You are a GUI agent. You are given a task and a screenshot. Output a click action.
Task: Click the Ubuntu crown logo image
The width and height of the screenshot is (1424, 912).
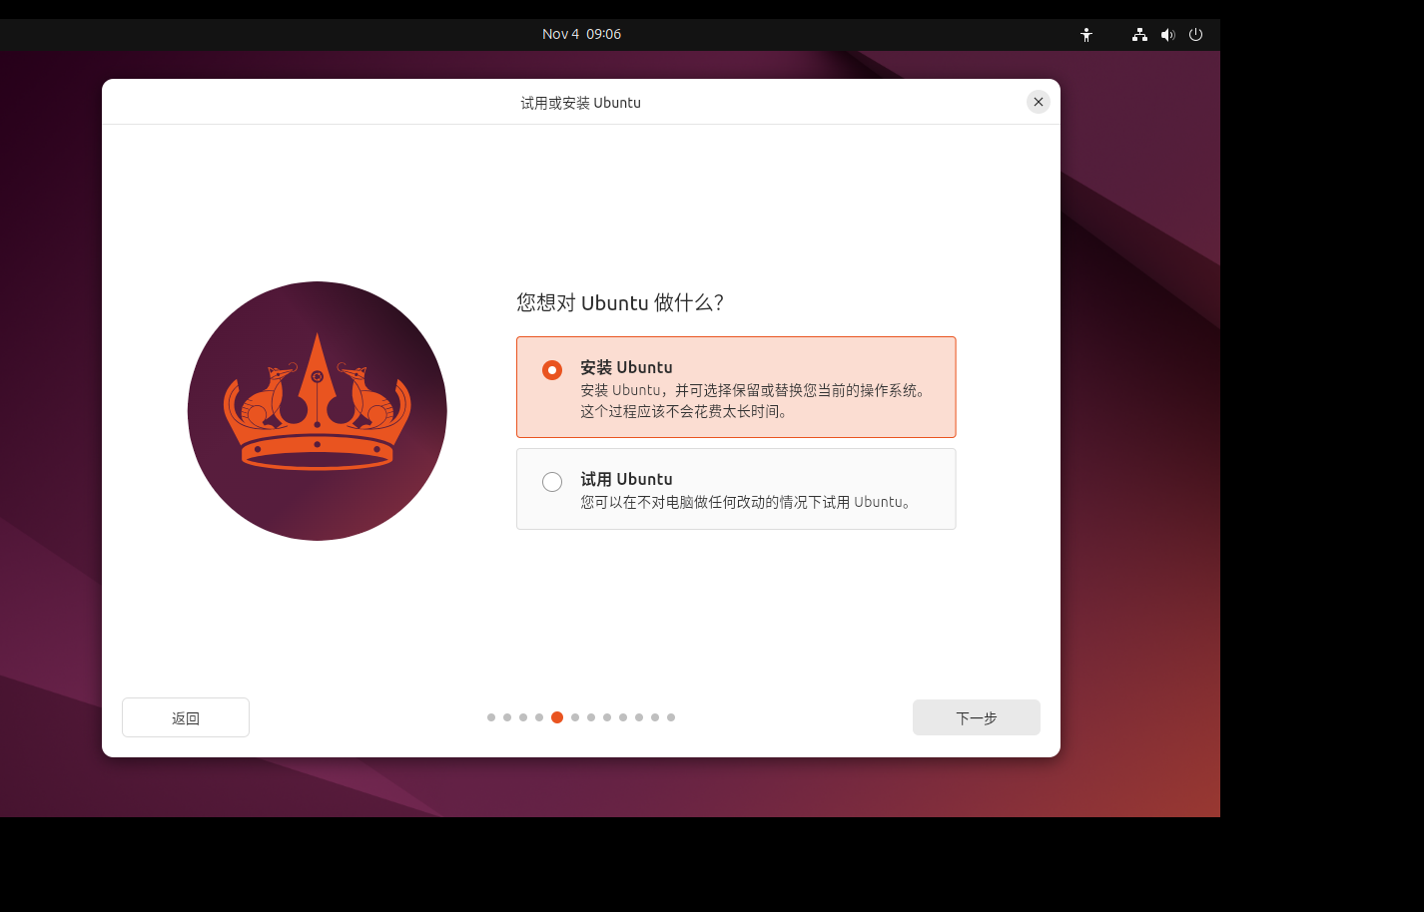coord(318,411)
